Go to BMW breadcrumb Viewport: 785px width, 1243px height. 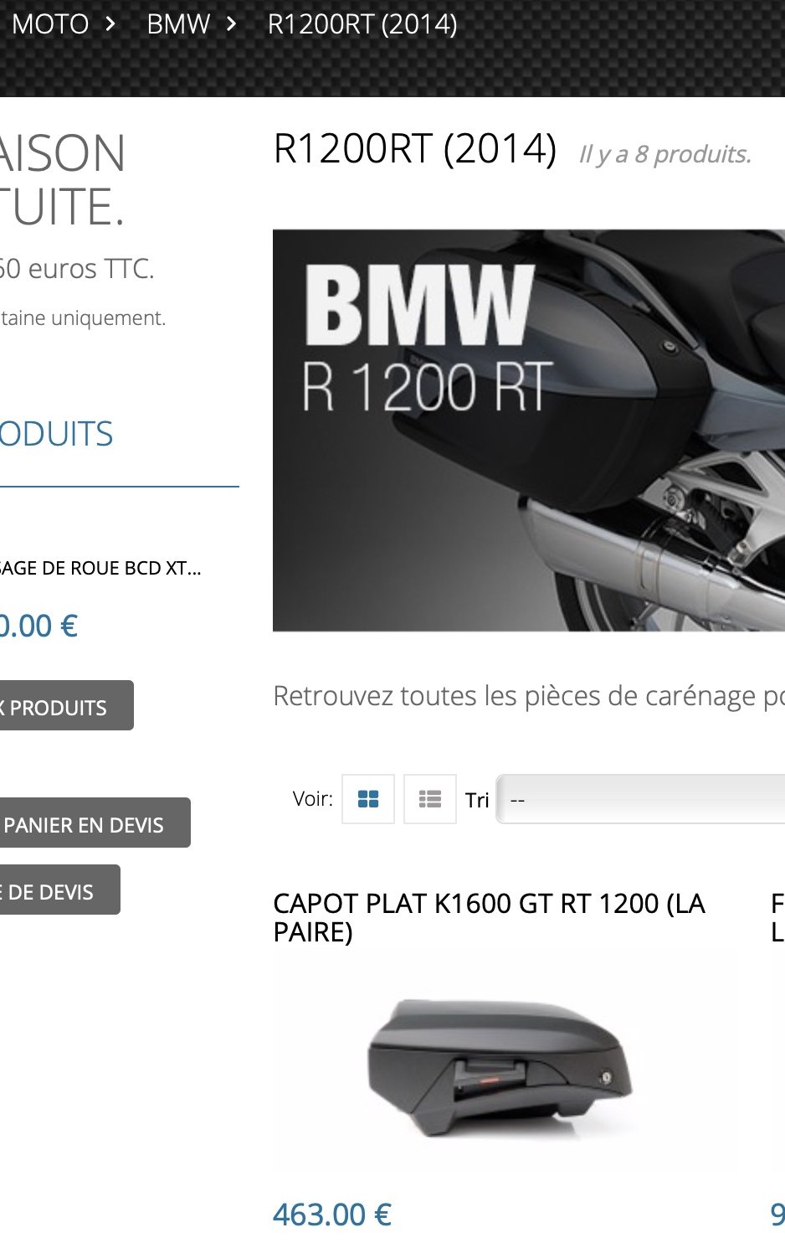tap(178, 24)
